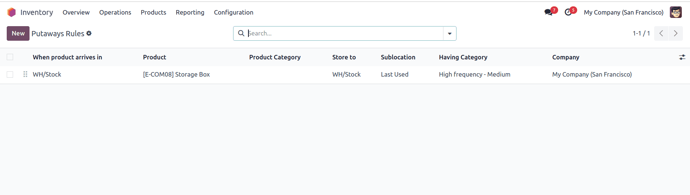Click the user avatar profile picture
The image size is (690, 195).
click(675, 12)
